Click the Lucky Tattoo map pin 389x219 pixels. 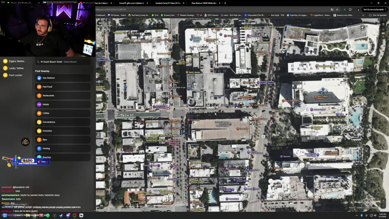(187, 57)
